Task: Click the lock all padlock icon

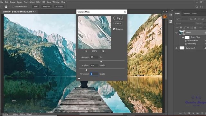Action: click(x=195, y=28)
